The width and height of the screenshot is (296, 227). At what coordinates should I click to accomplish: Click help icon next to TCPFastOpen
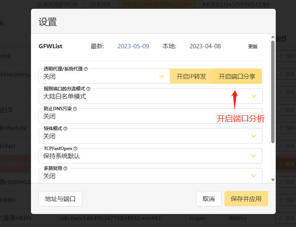(75, 149)
